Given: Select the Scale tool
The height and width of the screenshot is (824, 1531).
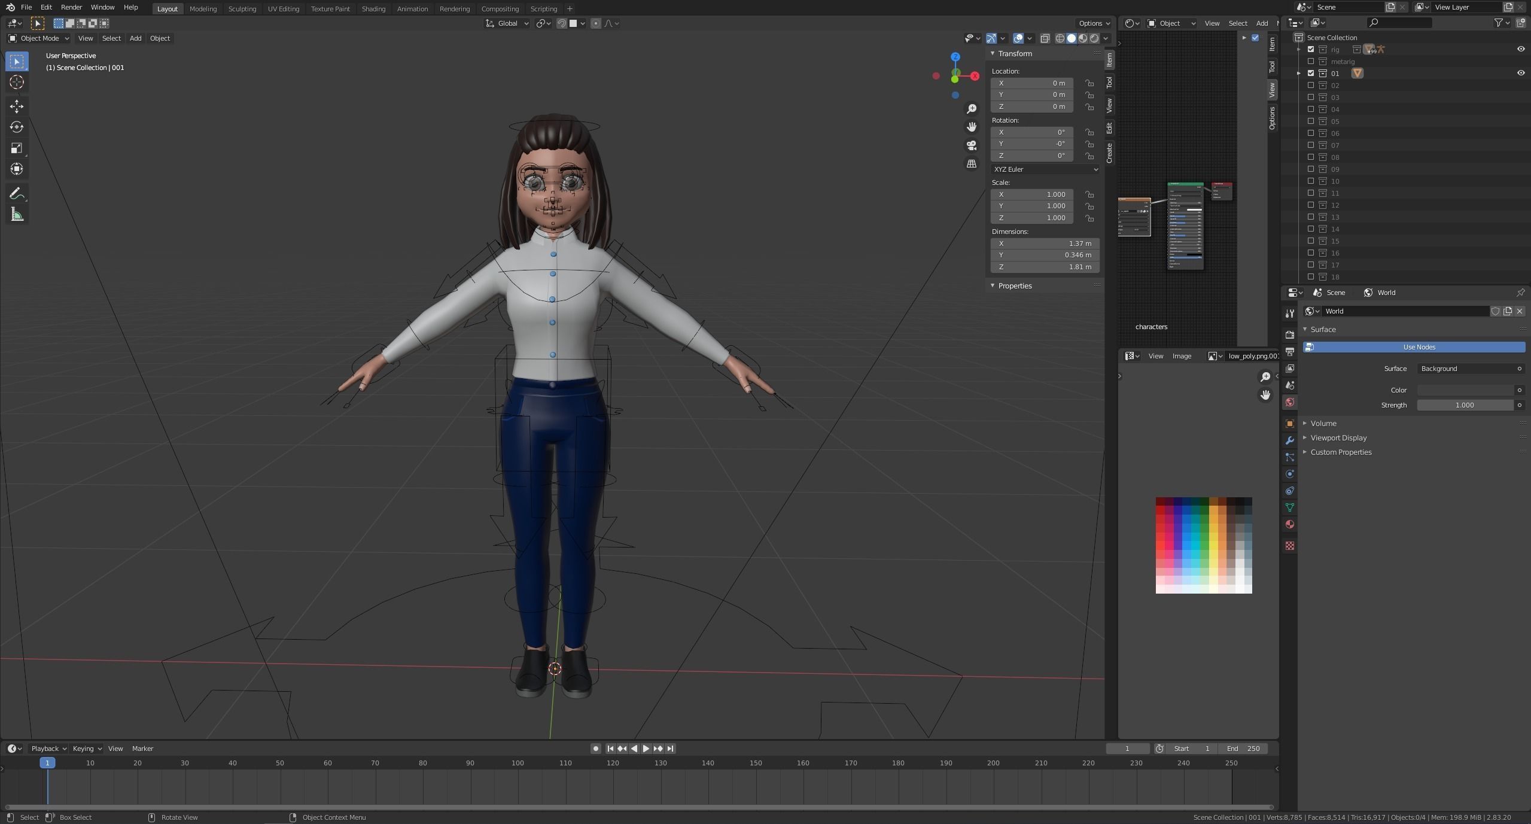Looking at the screenshot, I should (17, 148).
